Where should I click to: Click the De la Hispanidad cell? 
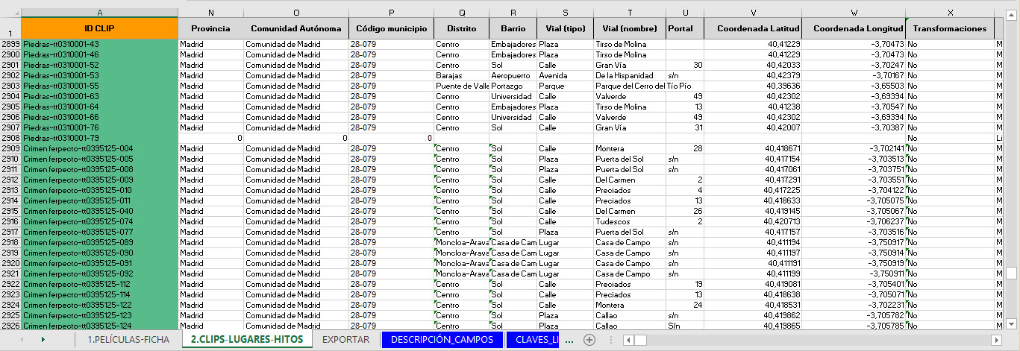click(x=630, y=75)
